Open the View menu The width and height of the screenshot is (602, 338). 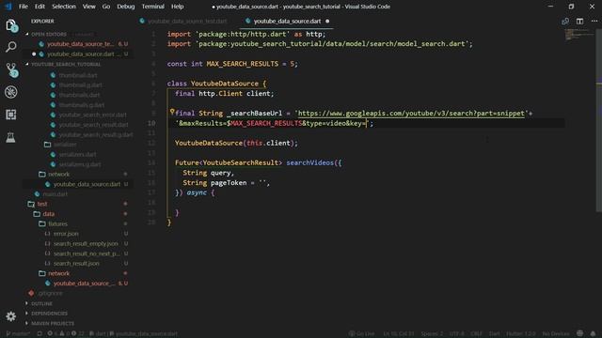coord(89,7)
